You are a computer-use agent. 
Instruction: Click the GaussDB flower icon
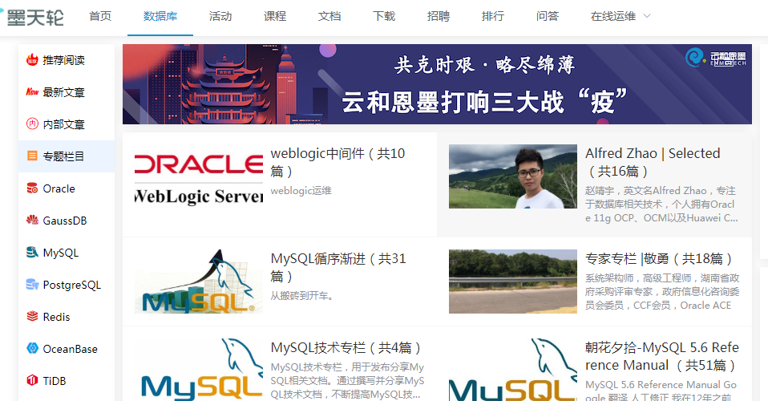pyautogui.click(x=32, y=220)
